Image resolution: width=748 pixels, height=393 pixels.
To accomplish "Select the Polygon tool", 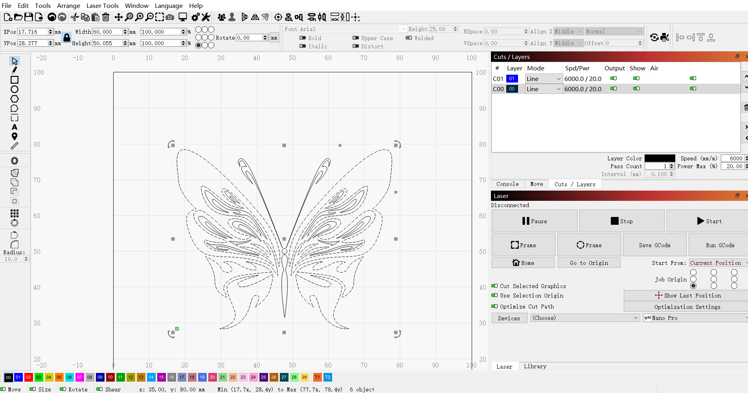I will (x=15, y=99).
